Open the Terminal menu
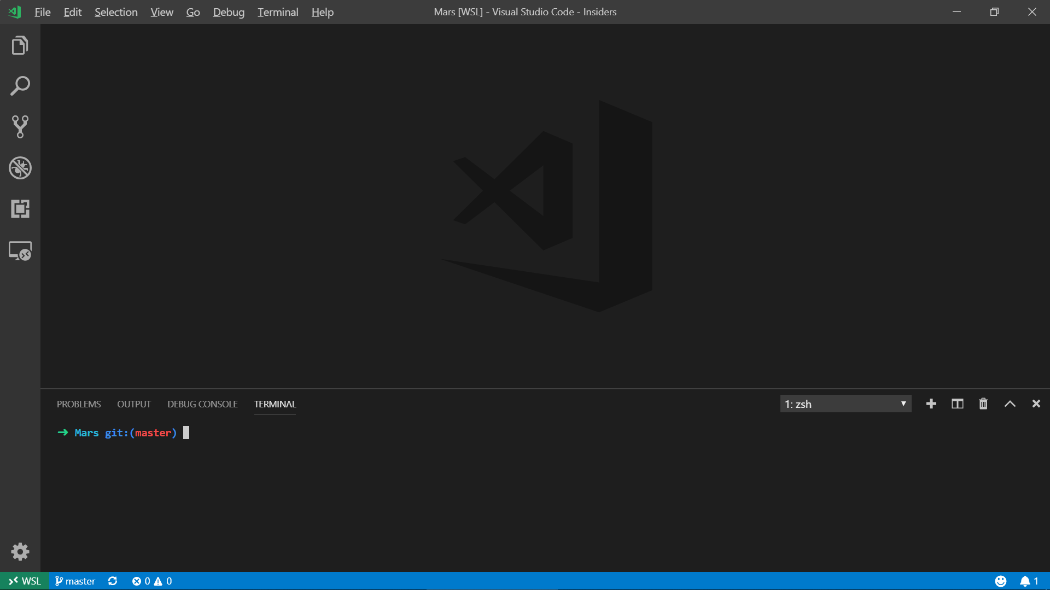The width and height of the screenshot is (1050, 590). (x=278, y=12)
